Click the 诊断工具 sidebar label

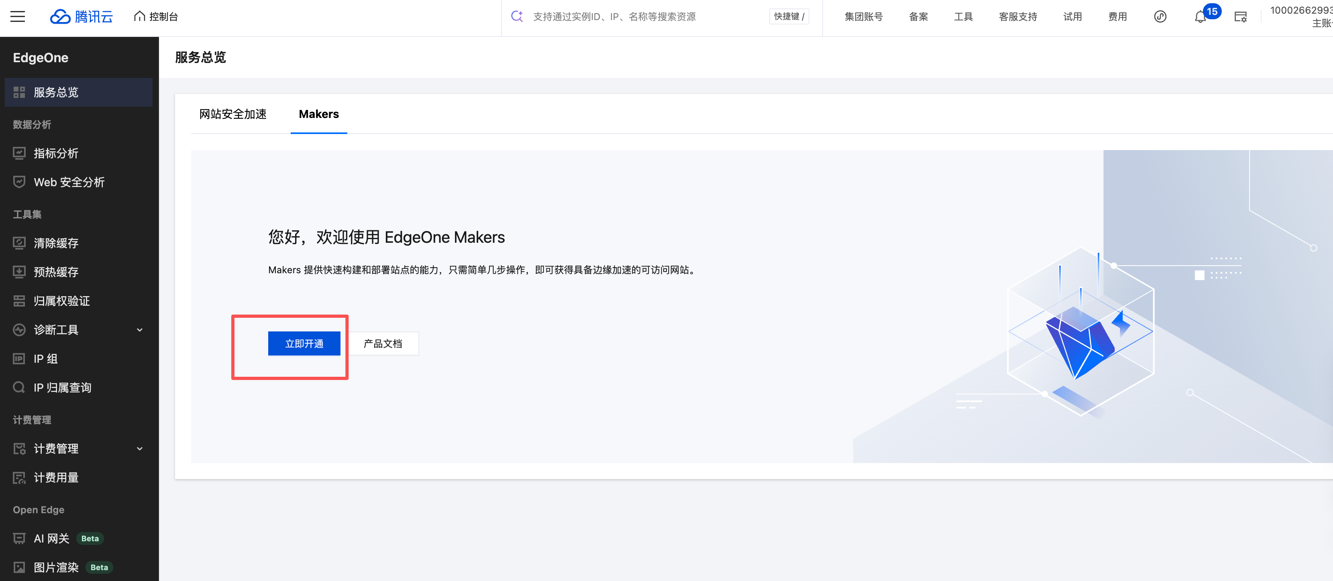click(x=56, y=330)
